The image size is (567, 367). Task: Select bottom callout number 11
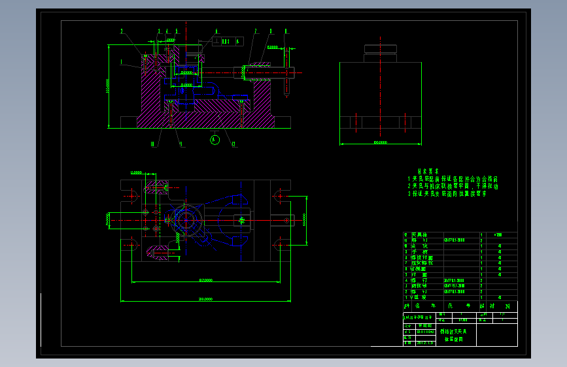(180, 144)
